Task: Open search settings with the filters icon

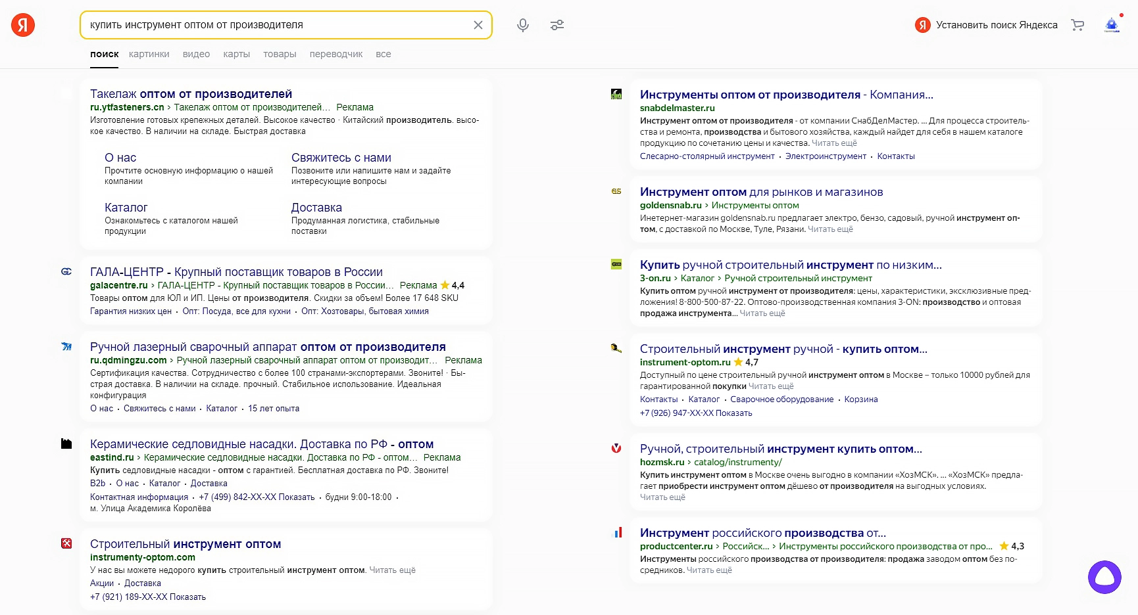Action: (557, 24)
